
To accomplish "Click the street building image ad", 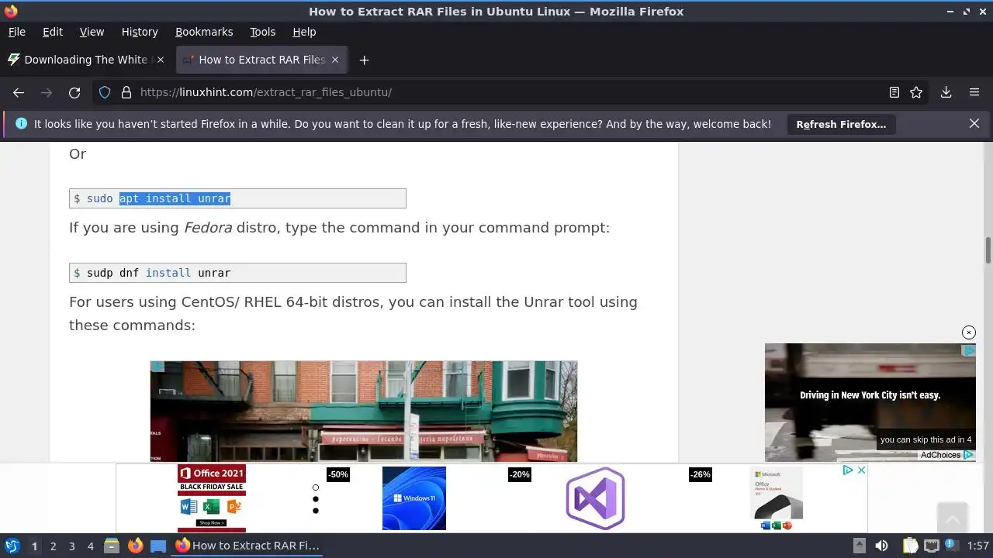I will click(364, 412).
